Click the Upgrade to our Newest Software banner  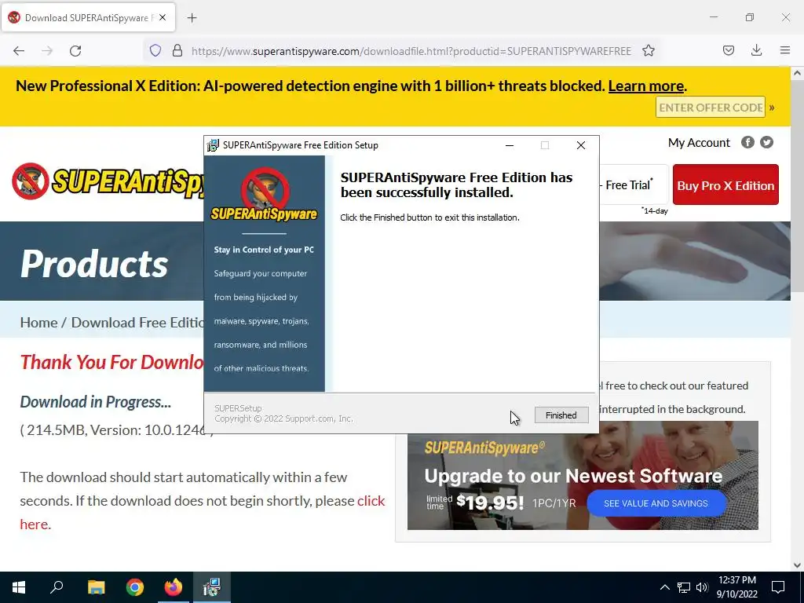click(x=583, y=475)
